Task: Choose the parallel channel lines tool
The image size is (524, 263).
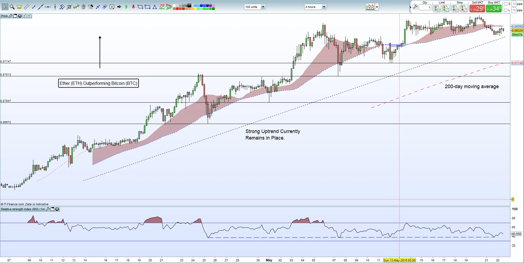Action: (62, 7)
